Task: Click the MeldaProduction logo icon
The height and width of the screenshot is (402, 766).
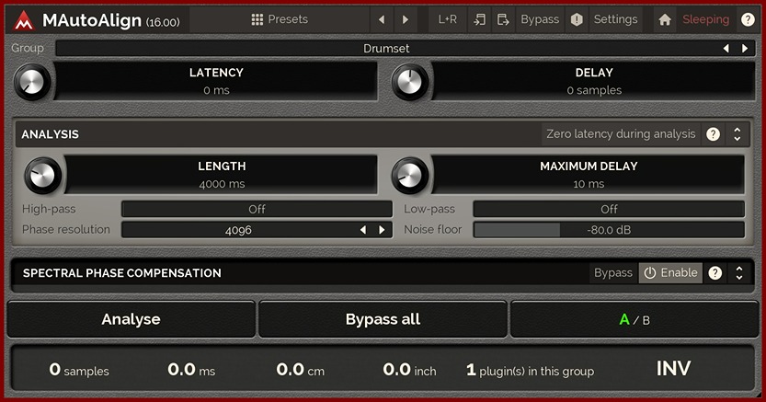Action: point(24,20)
